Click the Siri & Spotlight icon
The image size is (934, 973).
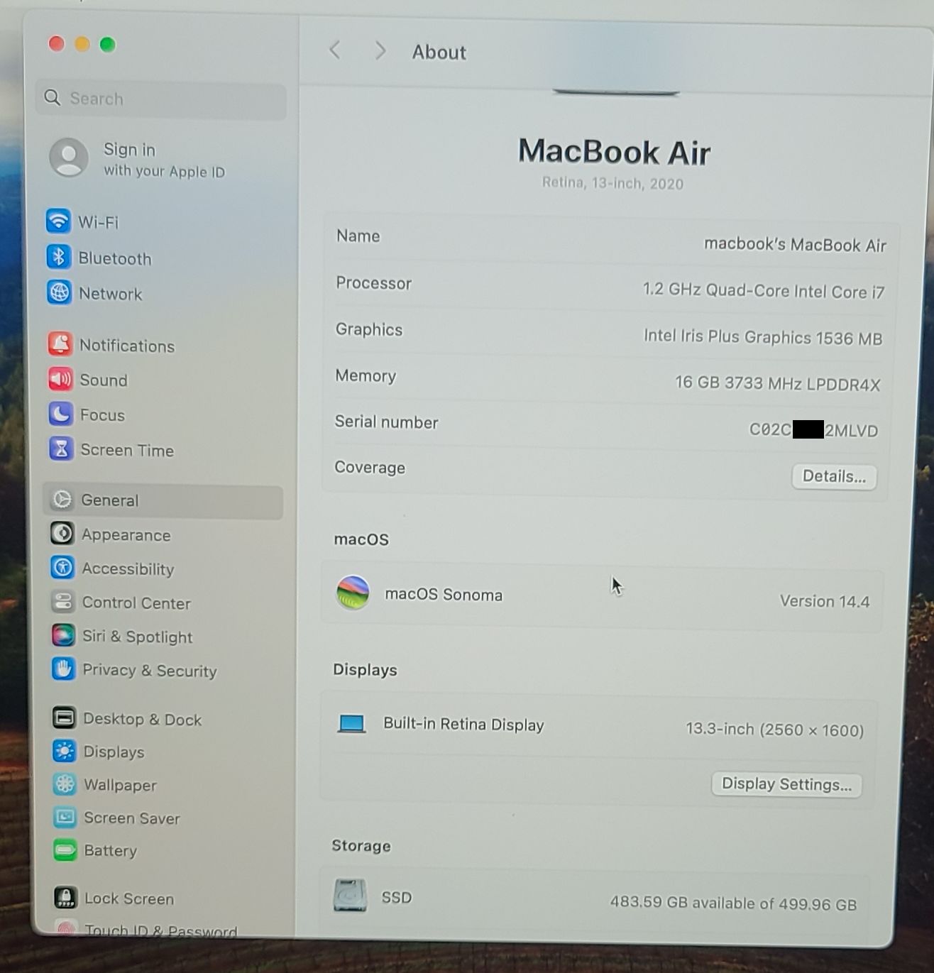[x=63, y=635]
